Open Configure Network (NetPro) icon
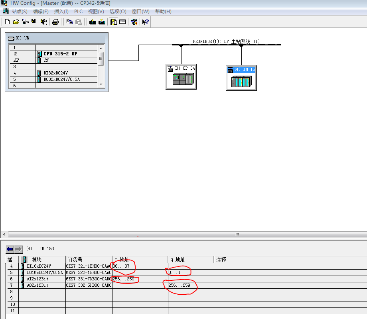Viewport: 367px width, 319px height. [134, 22]
